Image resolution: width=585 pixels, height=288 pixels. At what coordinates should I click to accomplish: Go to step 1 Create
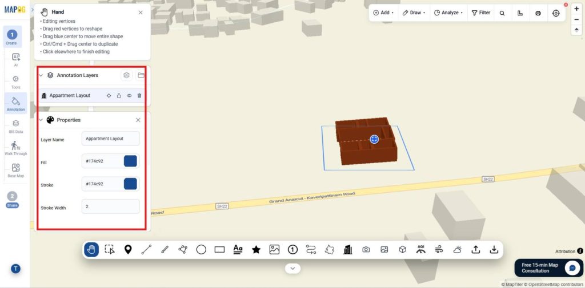pyautogui.click(x=12, y=37)
